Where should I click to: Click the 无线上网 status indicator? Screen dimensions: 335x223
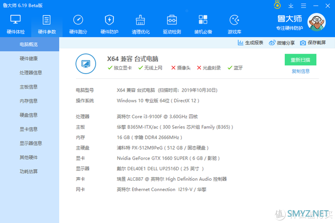pyautogui.click(x=150, y=68)
